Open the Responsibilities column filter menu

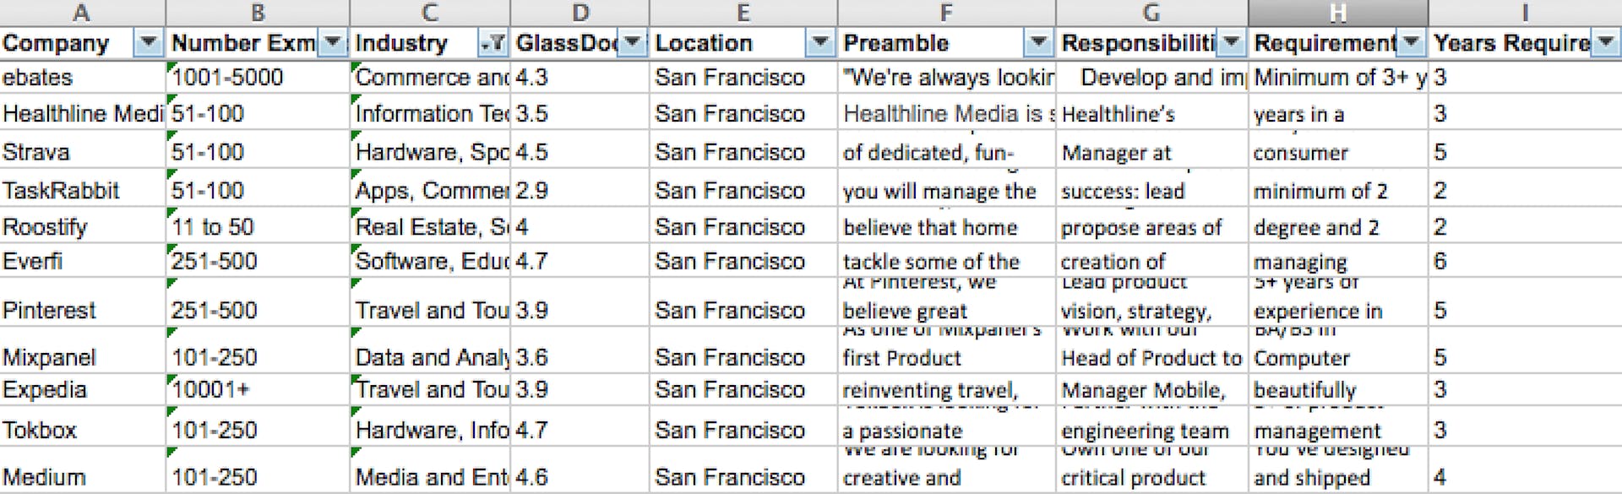tap(1232, 43)
